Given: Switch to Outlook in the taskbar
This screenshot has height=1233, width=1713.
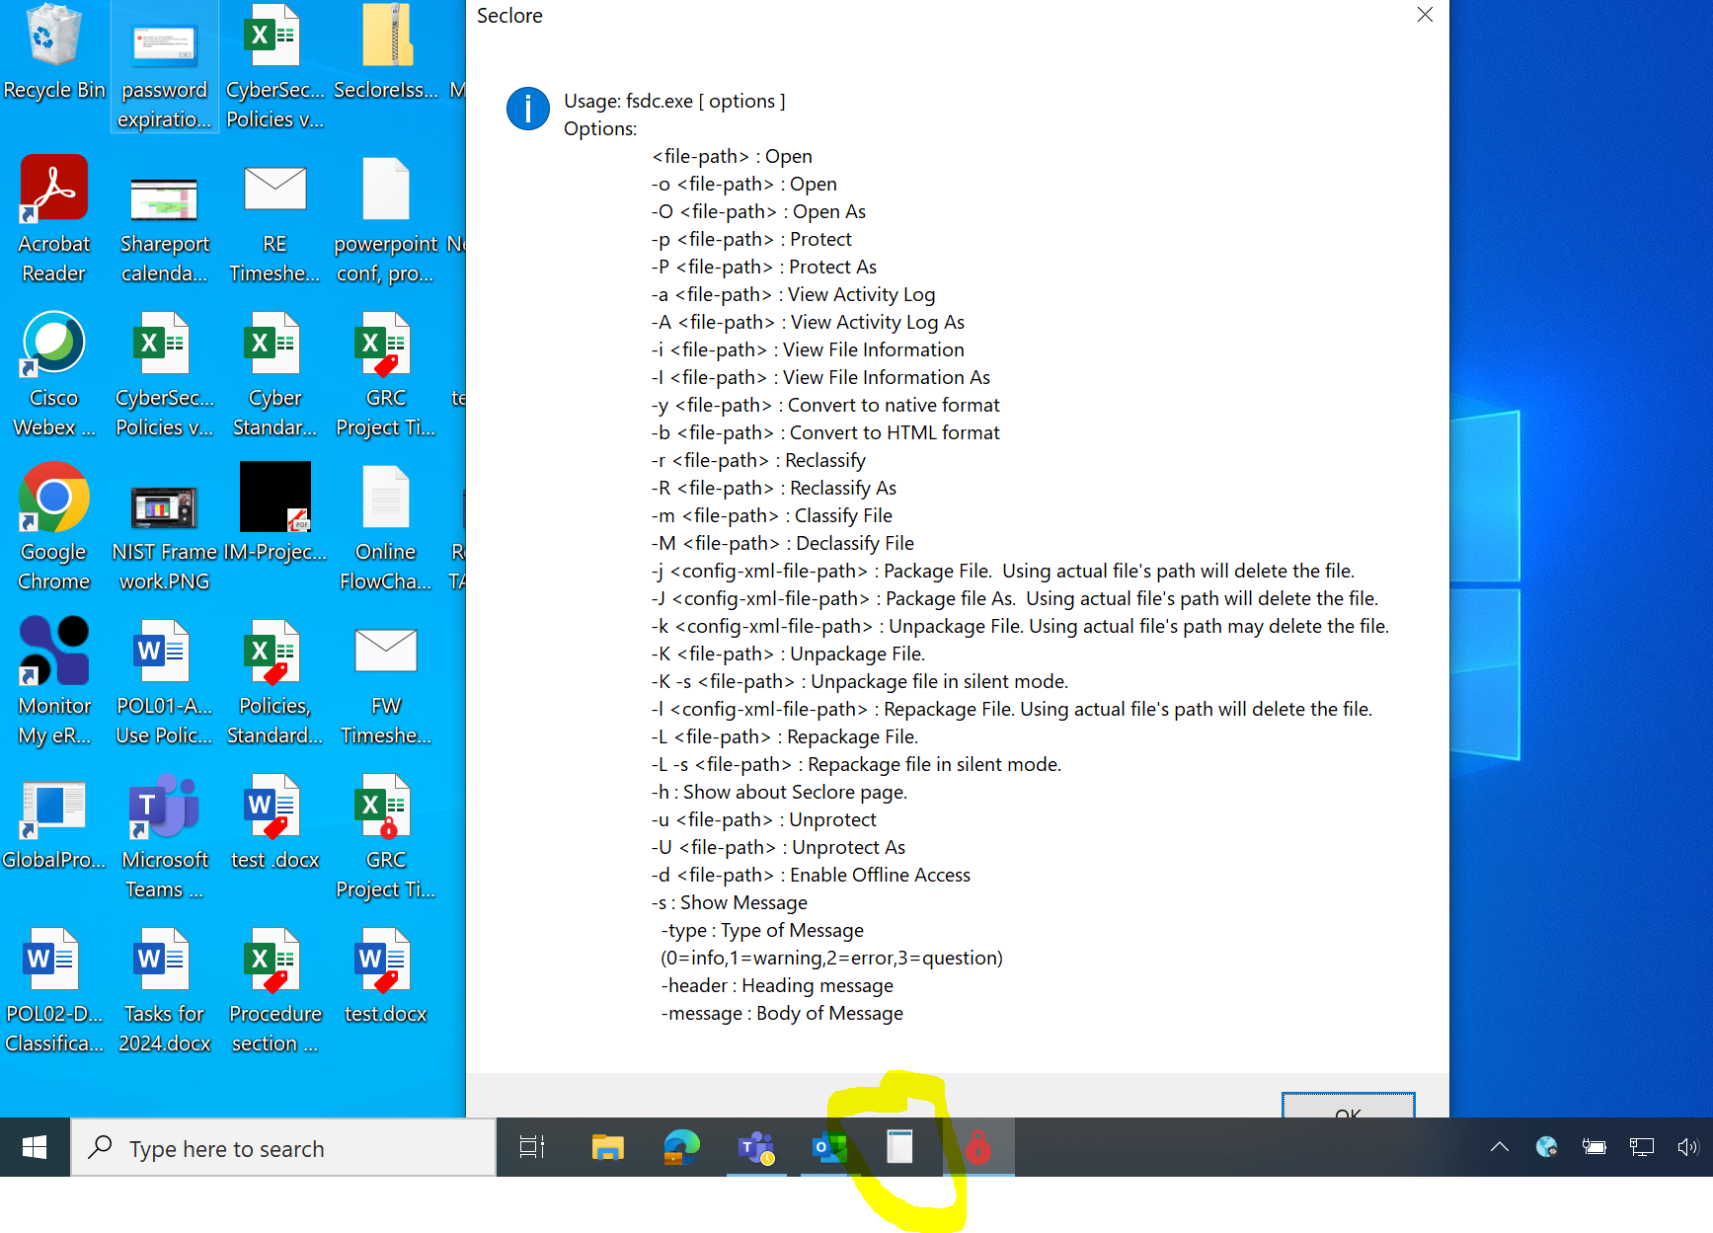Looking at the screenshot, I should tap(829, 1147).
